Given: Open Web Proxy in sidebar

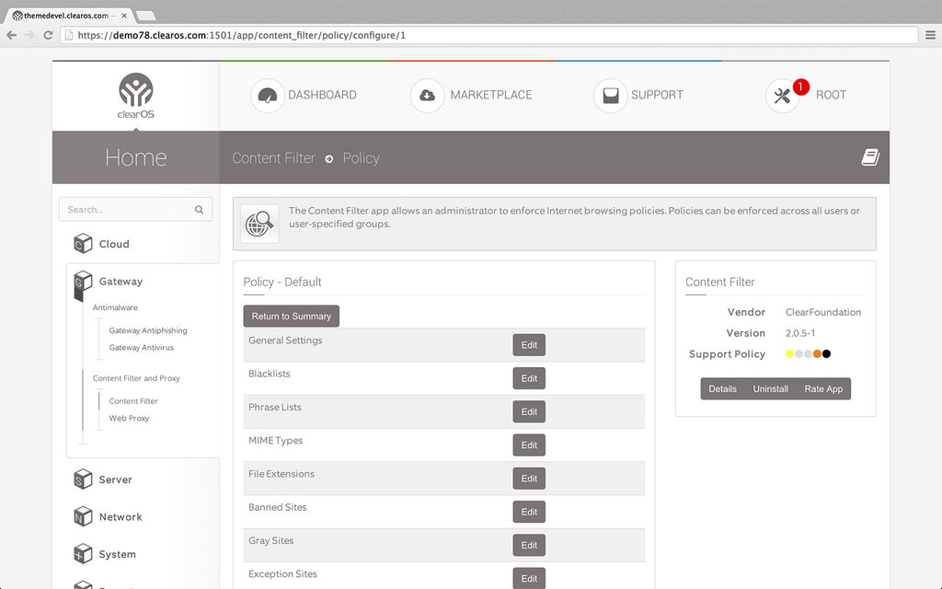Looking at the screenshot, I should pos(129,418).
